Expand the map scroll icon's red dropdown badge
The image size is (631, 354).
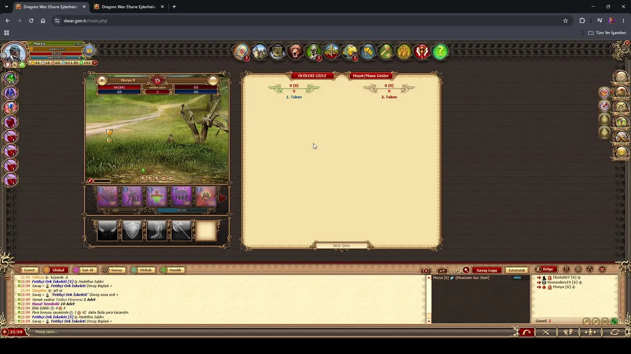tap(246, 58)
